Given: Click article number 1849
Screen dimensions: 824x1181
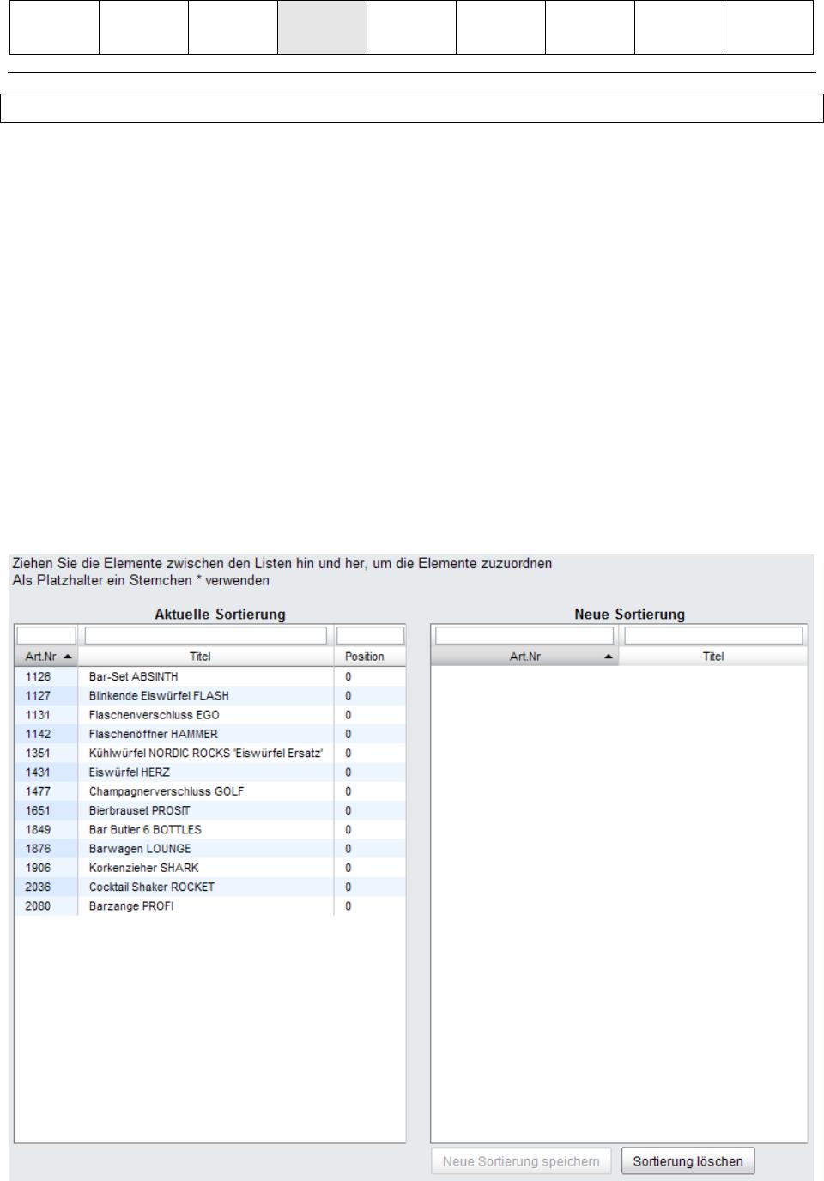Looking at the screenshot, I should tap(38, 830).
